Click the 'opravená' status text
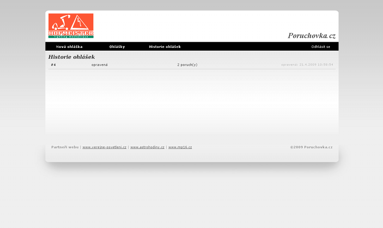This screenshot has width=383, height=228. (100, 65)
